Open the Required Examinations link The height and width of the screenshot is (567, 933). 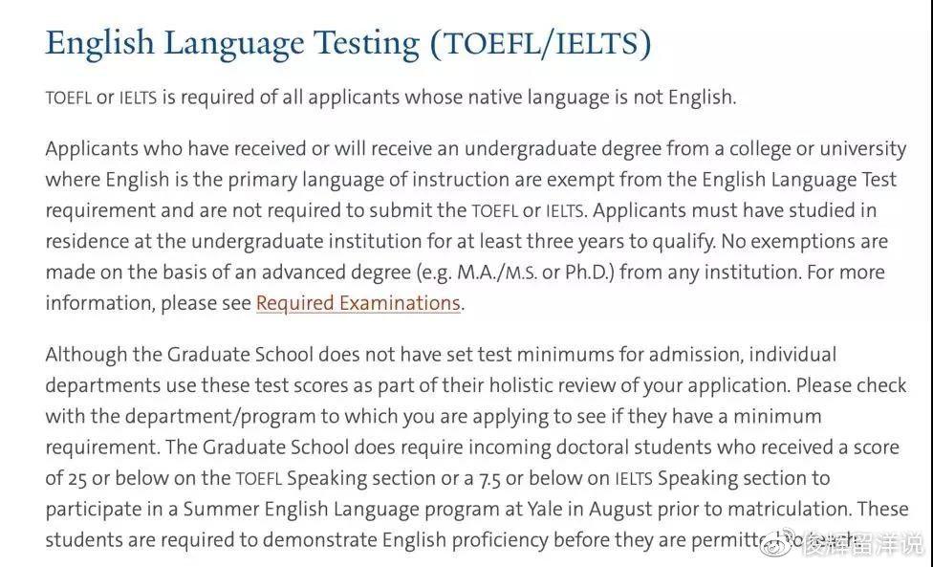point(358,303)
